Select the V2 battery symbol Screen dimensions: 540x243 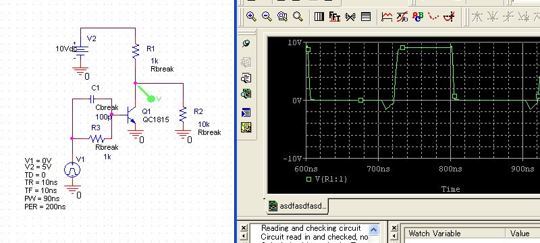point(80,51)
